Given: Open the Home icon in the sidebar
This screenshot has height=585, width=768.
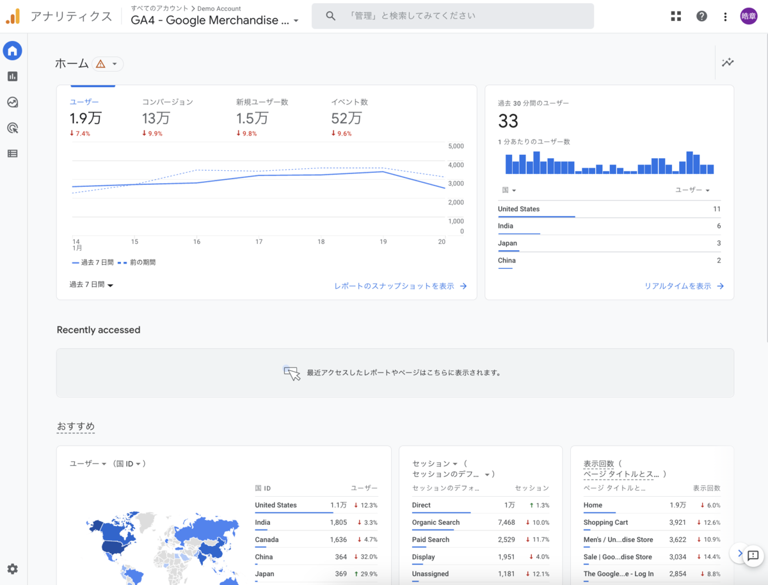Looking at the screenshot, I should tap(12, 51).
